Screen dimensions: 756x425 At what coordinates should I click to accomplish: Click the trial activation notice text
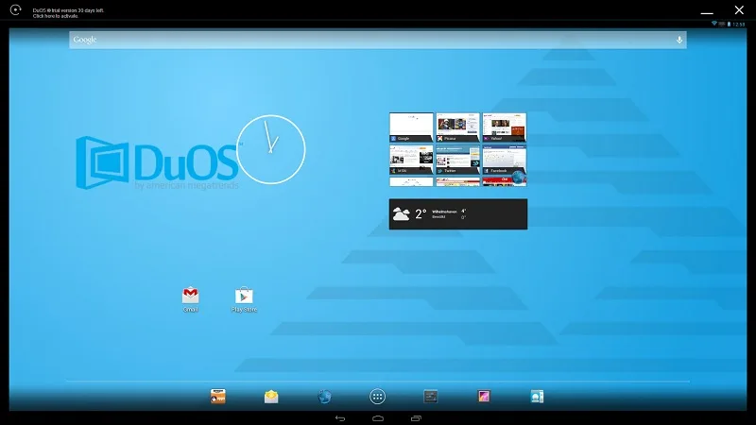(x=68, y=13)
